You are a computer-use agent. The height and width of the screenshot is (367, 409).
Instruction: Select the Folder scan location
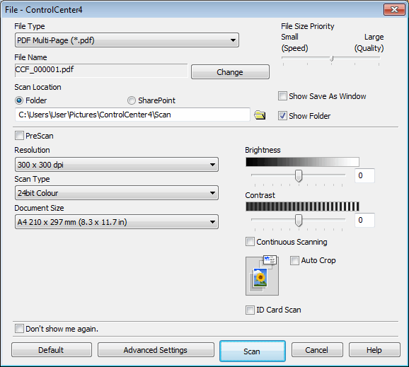[19, 100]
